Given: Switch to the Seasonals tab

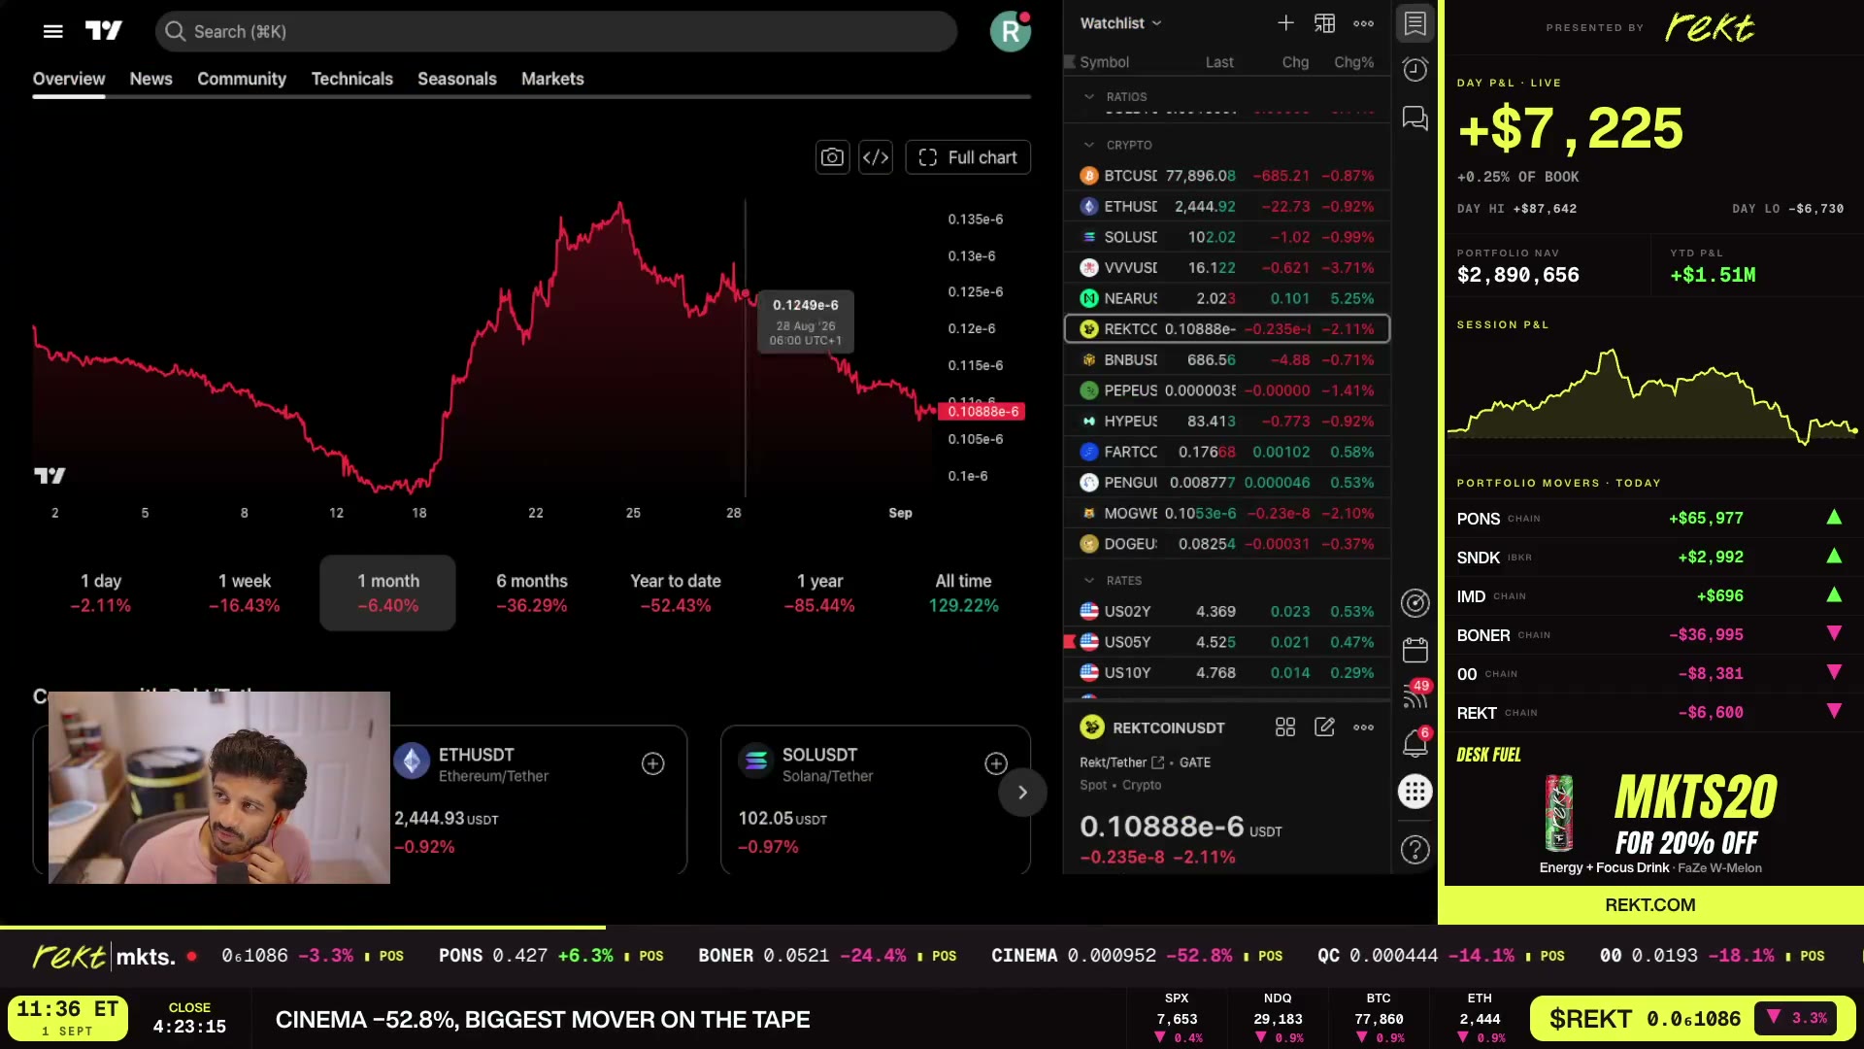Looking at the screenshot, I should pyautogui.click(x=457, y=79).
